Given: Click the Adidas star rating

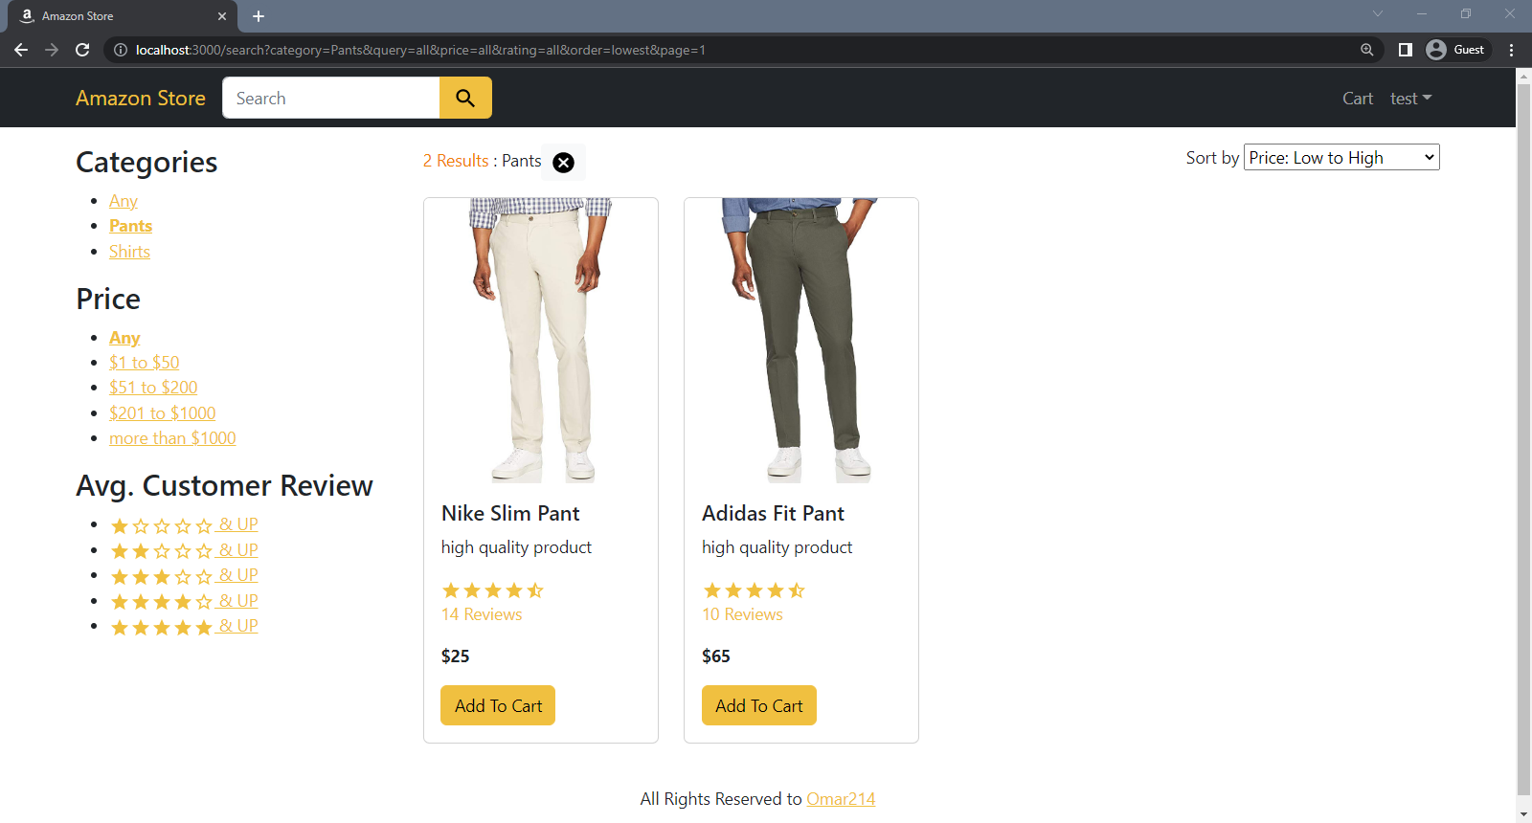Looking at the screenshot, I should [x=754, y=590].
